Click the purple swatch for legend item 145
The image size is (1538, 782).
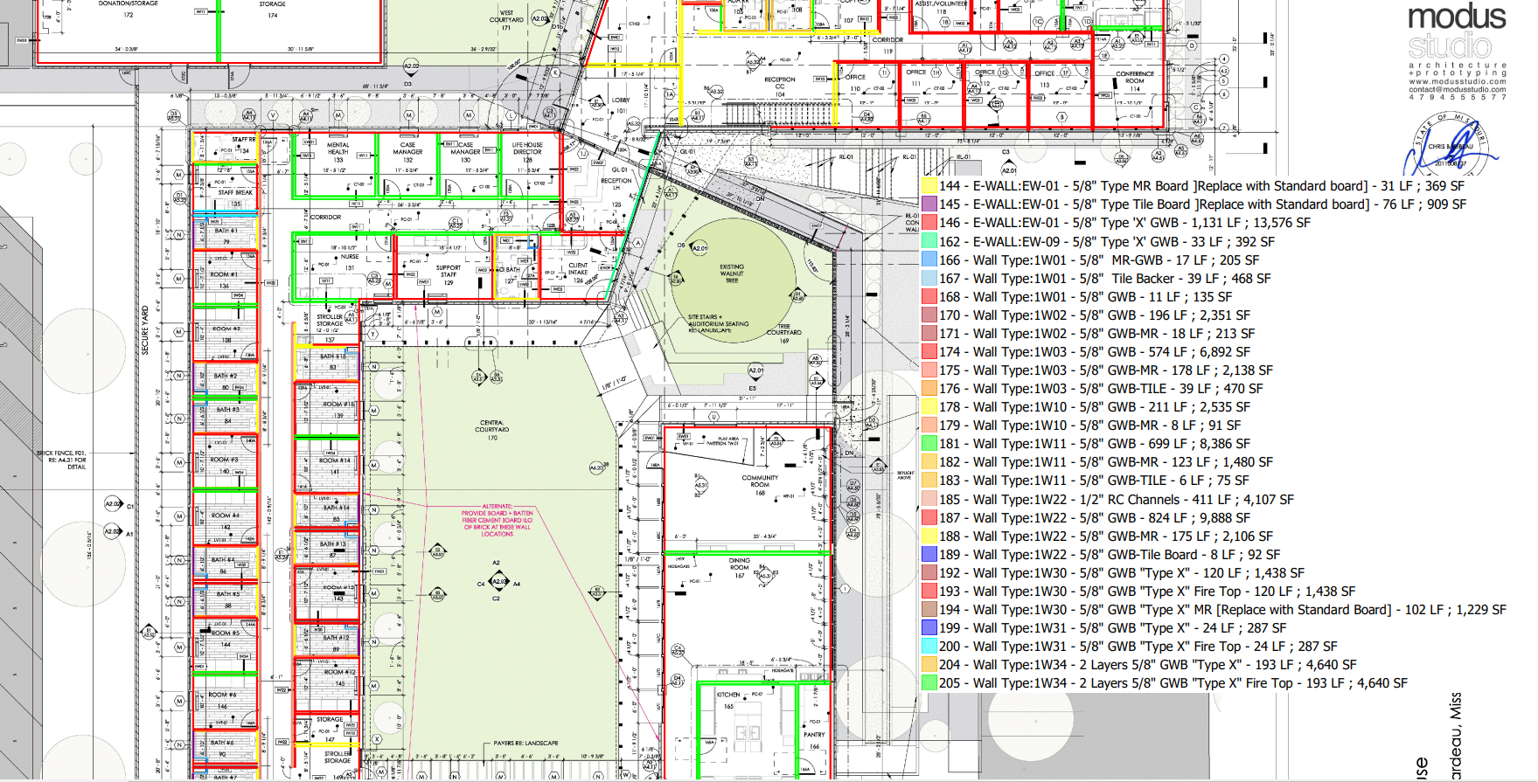tap(929, 204)
